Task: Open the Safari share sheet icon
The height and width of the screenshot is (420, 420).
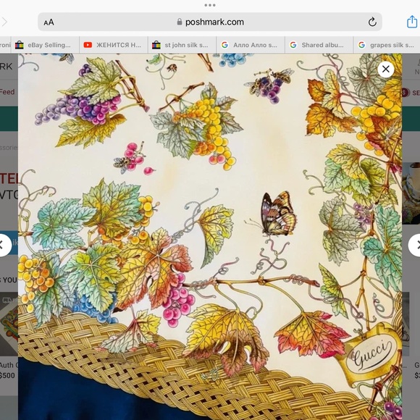Action: point(412,22)
